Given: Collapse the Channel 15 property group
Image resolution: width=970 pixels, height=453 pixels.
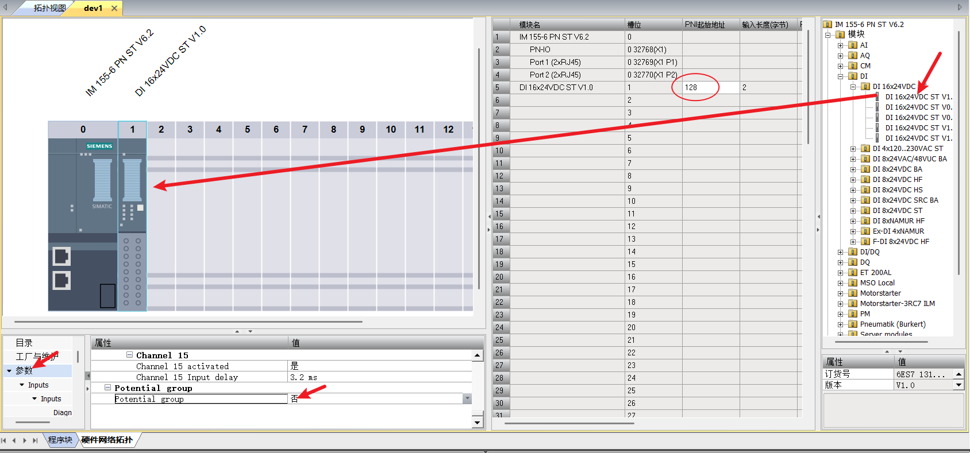Looking at the screenshot, I should pos(130,355).
